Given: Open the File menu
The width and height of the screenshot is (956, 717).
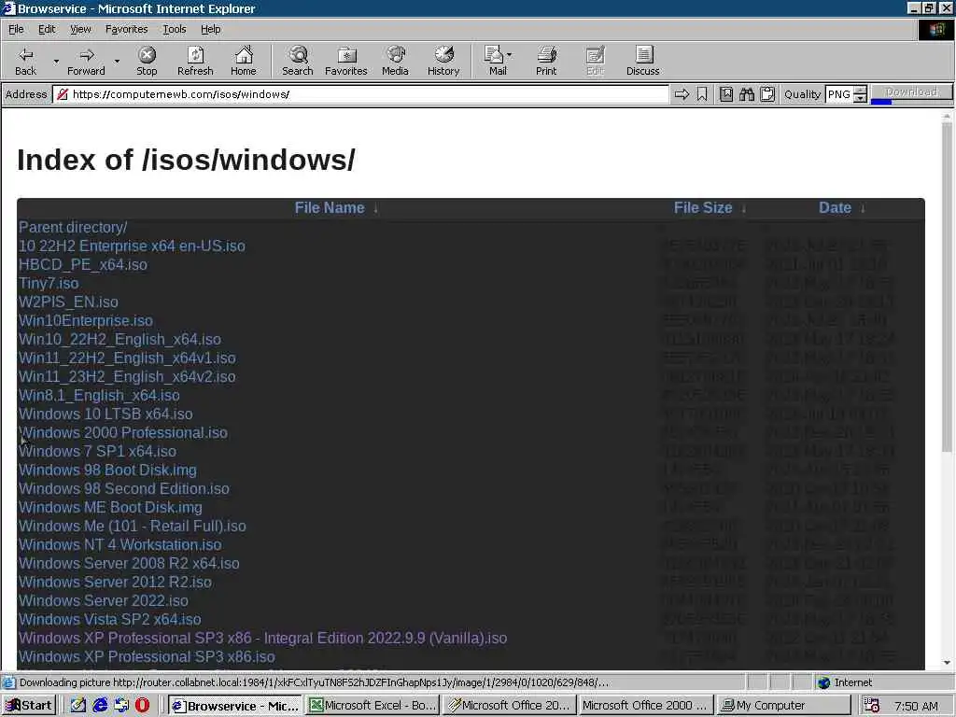Looking at the screenshot, I should 16,29.
